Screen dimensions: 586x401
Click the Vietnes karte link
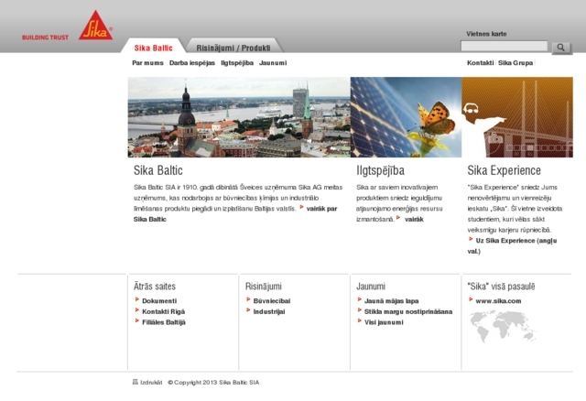[x=486, y=34]
